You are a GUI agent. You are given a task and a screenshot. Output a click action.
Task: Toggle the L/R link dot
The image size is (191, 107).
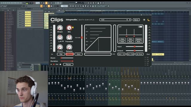63,41
